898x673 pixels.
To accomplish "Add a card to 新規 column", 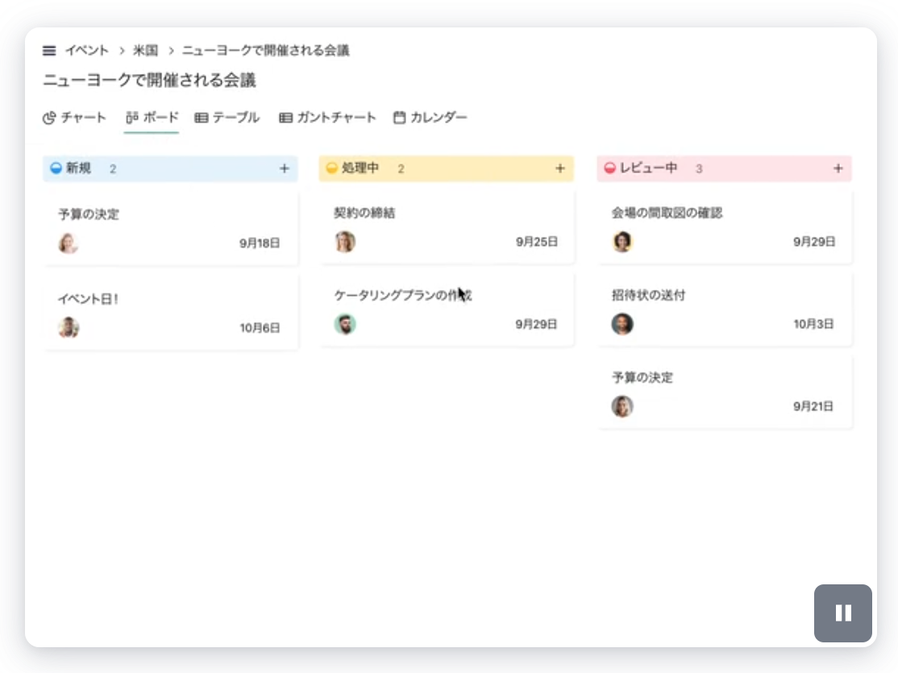I will coord(284,168).
